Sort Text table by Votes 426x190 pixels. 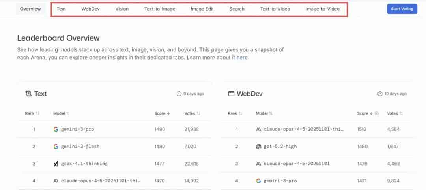(x=198, y=113)
